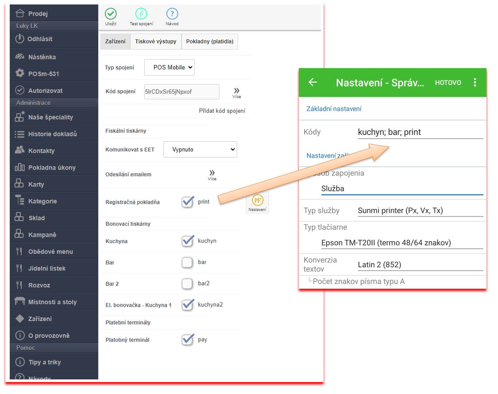Expand Více next to Kód spojení
Screen dimensions: 498x394
tap(236, 92)
